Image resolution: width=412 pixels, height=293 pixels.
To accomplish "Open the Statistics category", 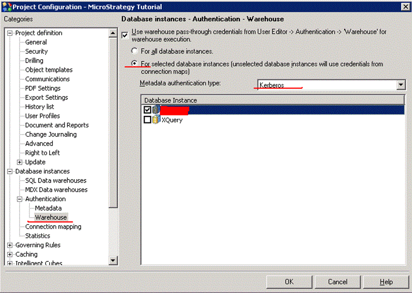I will 38,236.
